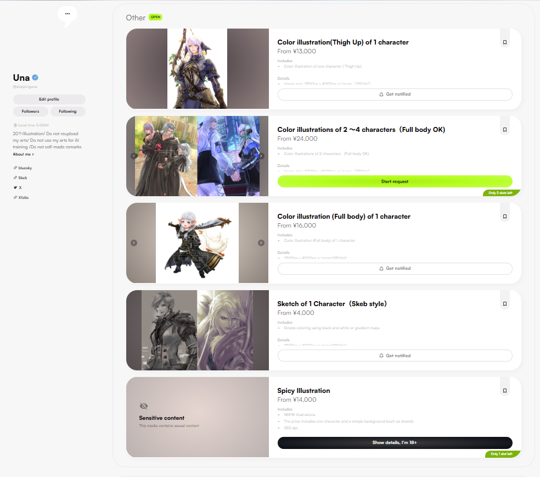This screenshot has width=540, height=477.
Task: Click the Edit profile button
Action: (49, 99)
